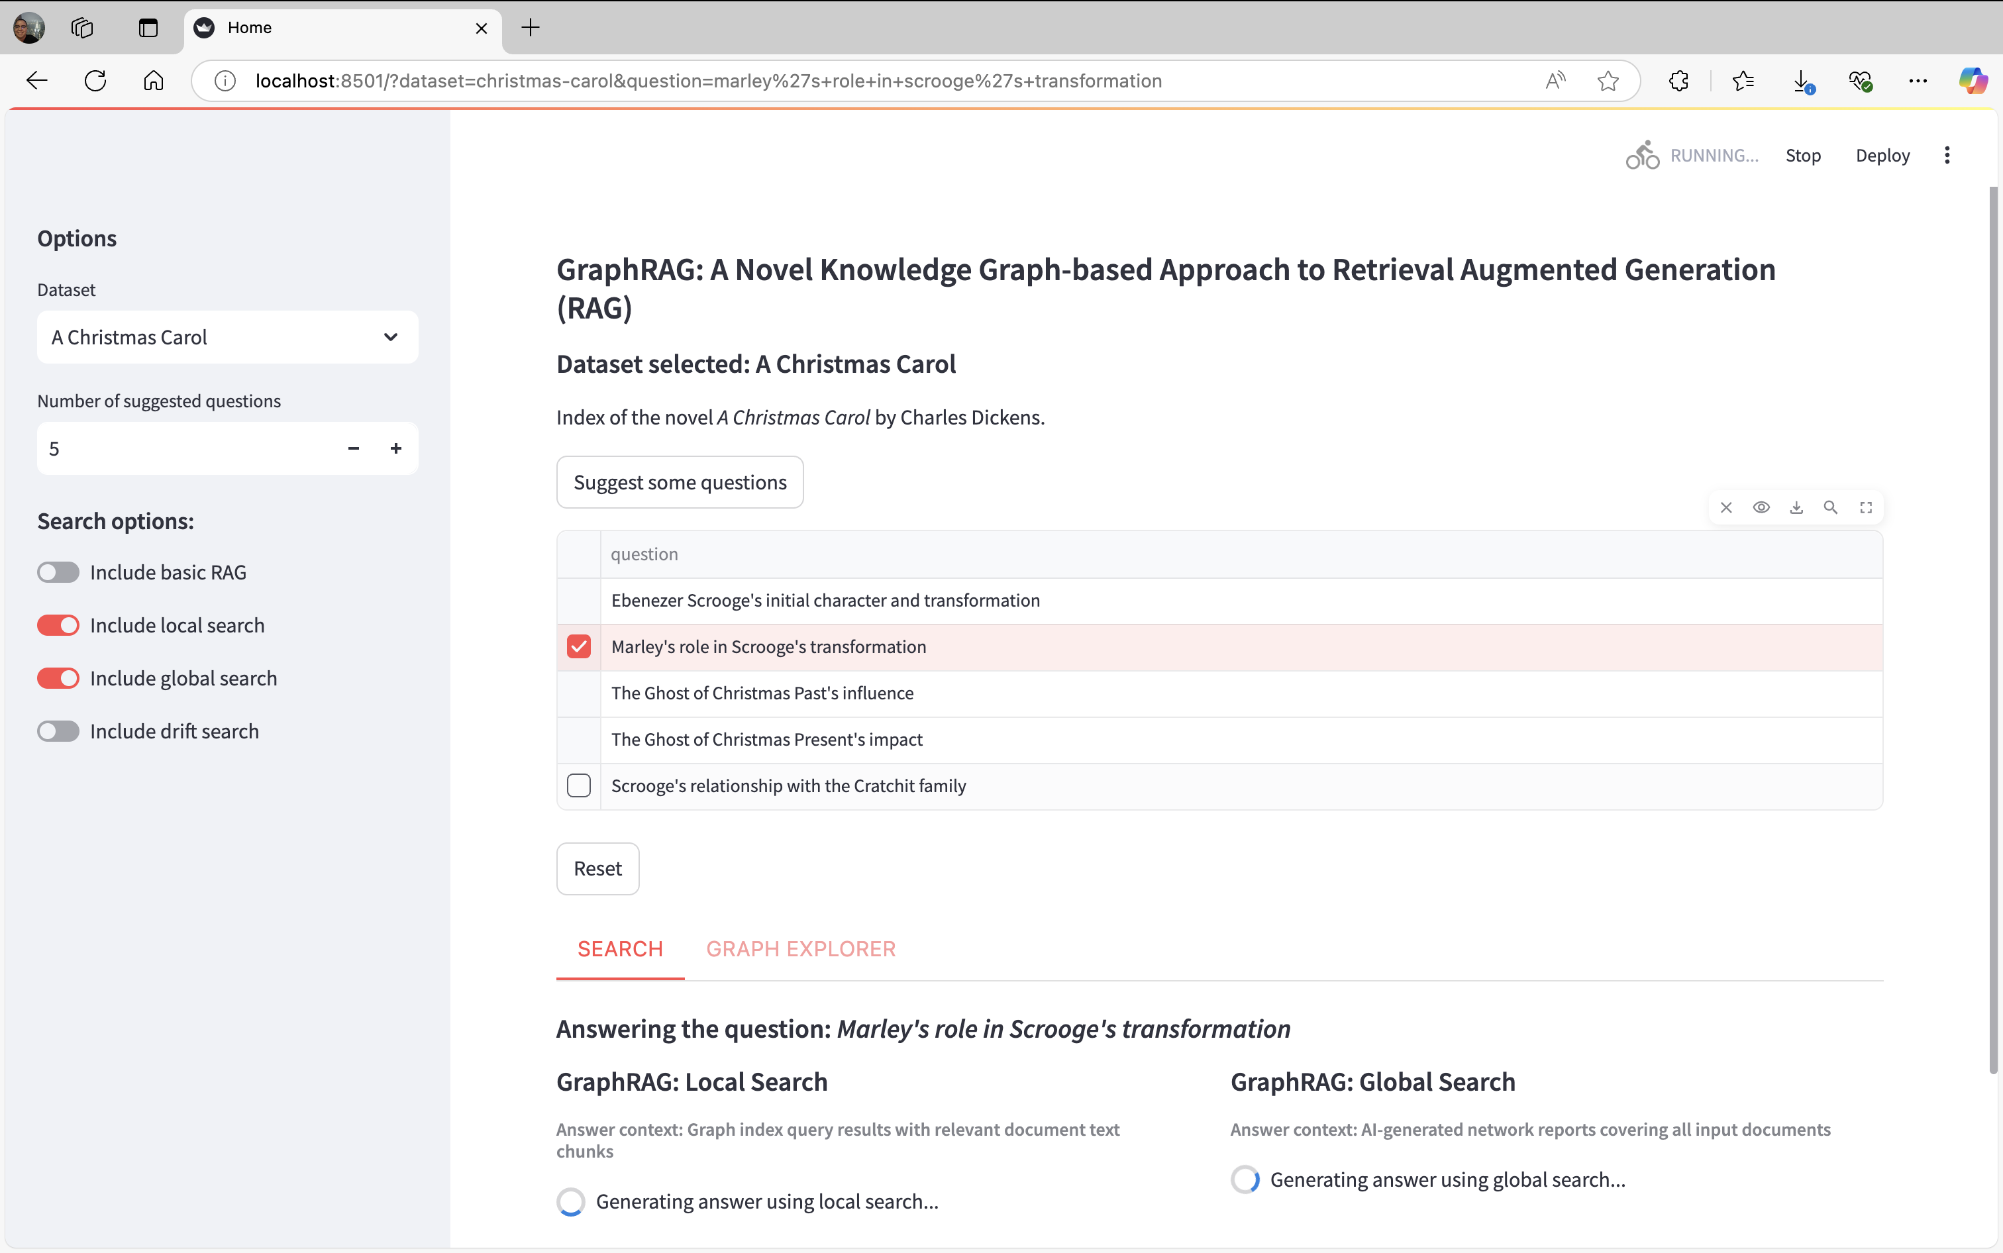Increase number of suggested questions
2003x1253 pixels.
396,448
